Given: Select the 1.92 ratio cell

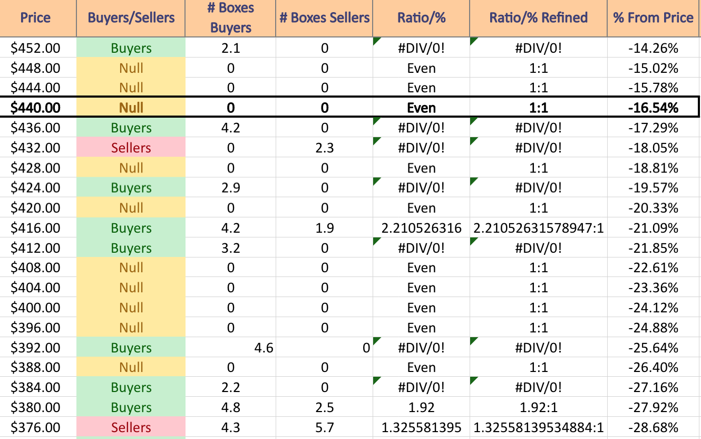Looking at the screenshot, I should [421, 407].
